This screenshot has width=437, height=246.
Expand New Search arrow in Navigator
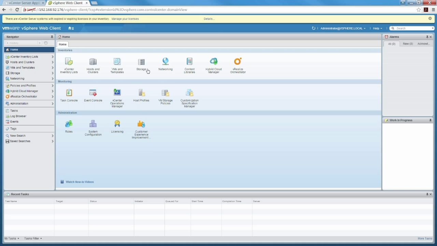(x=53, y=136)
